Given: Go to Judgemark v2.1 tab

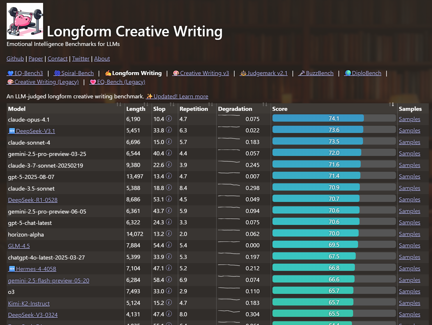Looking at the screenshot, I should pyautogui.click(x=264, y=73).
